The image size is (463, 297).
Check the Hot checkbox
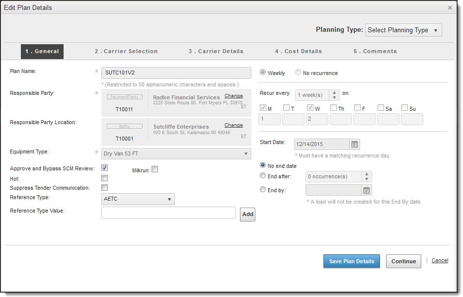pos(105,178)
